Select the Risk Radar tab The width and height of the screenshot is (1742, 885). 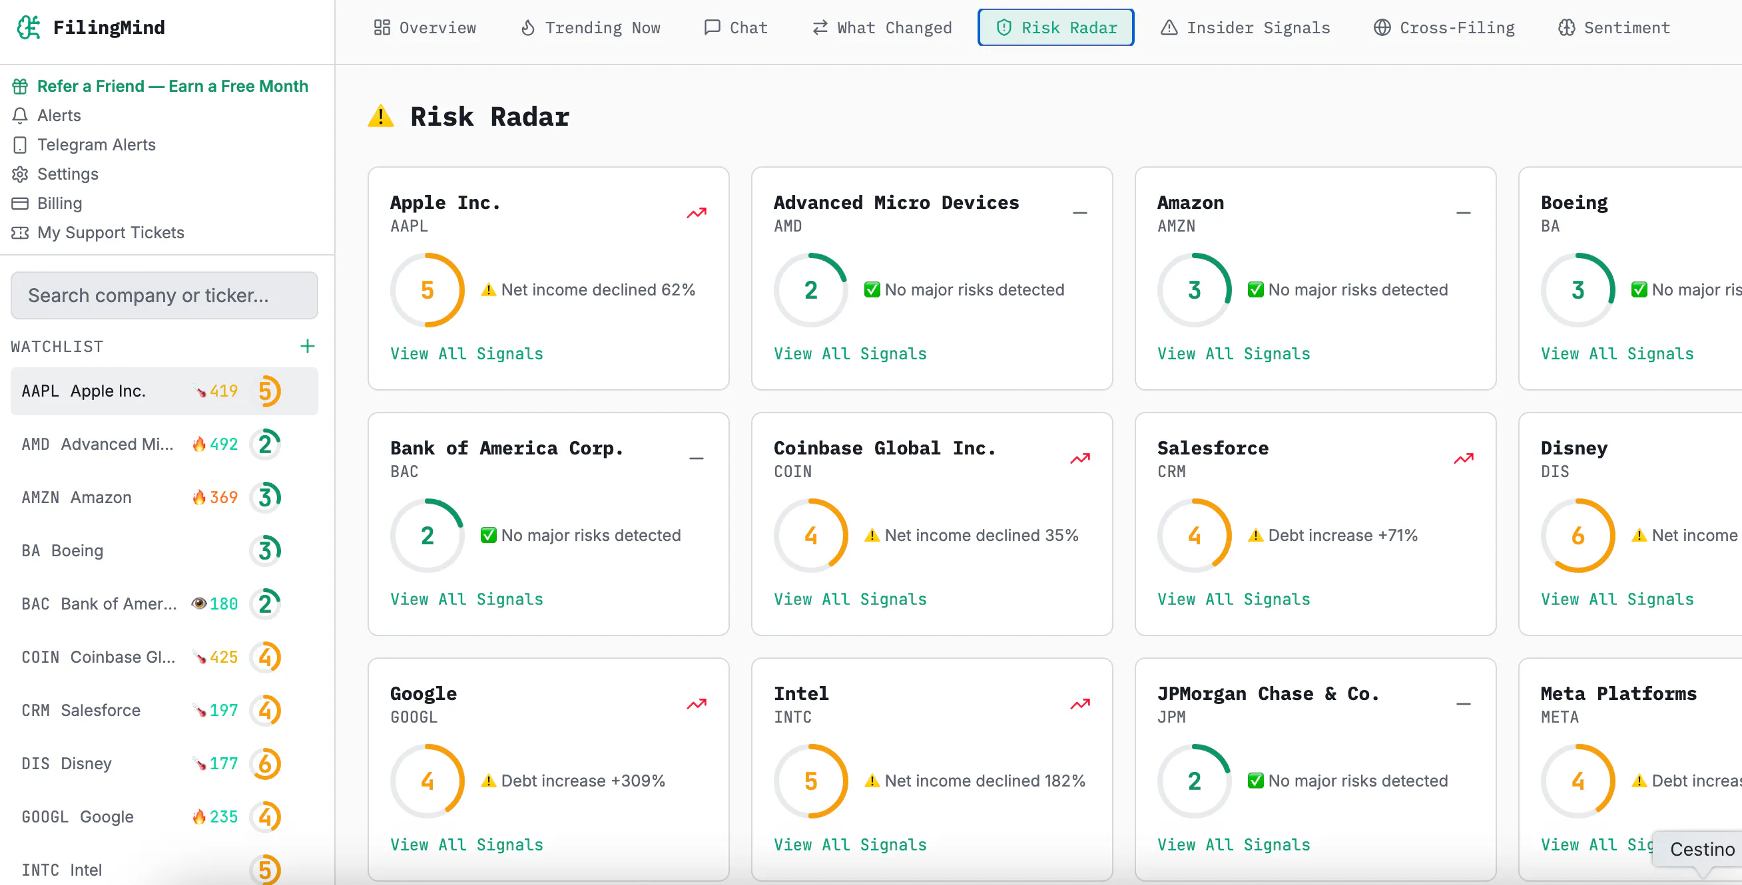1055,28
